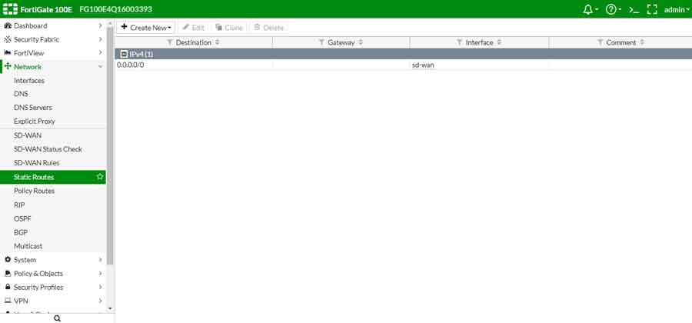Open the help question mark menu
The width and height of the screenshot is (692, 323).
pyautogui.click(x=610, y=10)
